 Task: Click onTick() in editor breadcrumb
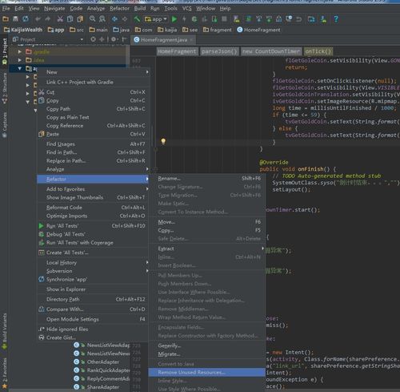coord(318,51)
